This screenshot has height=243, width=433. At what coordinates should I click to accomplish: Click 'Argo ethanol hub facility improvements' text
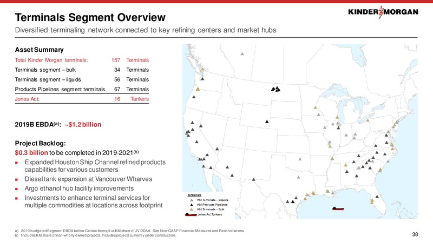[x=79, y=188]
